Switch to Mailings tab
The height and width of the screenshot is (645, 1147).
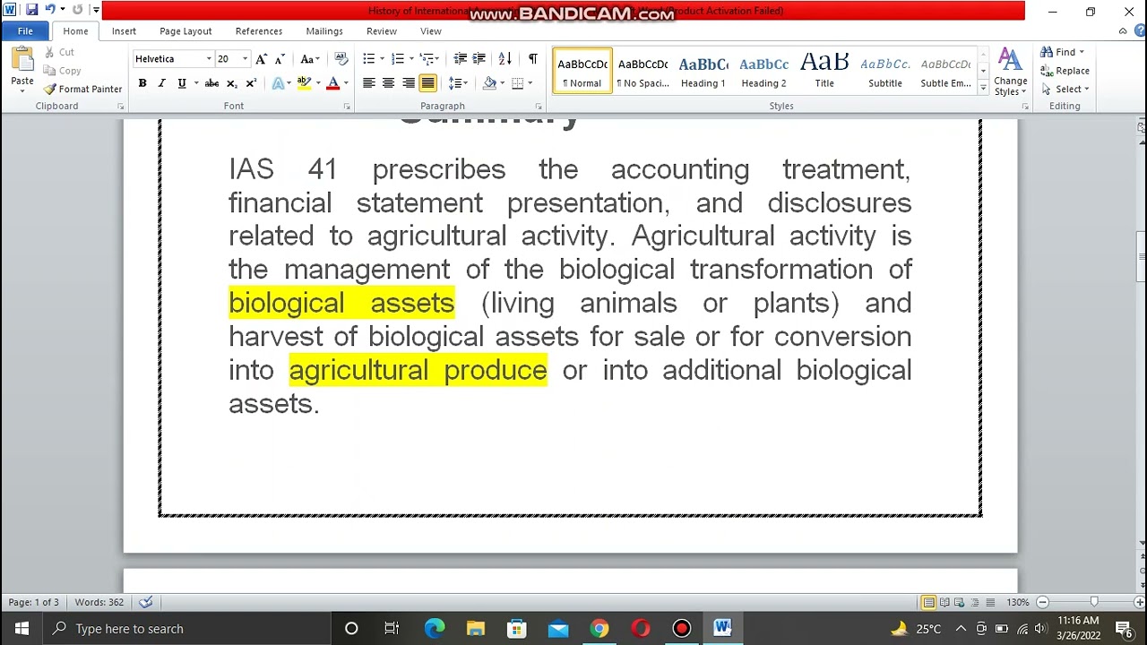[324, 31]
